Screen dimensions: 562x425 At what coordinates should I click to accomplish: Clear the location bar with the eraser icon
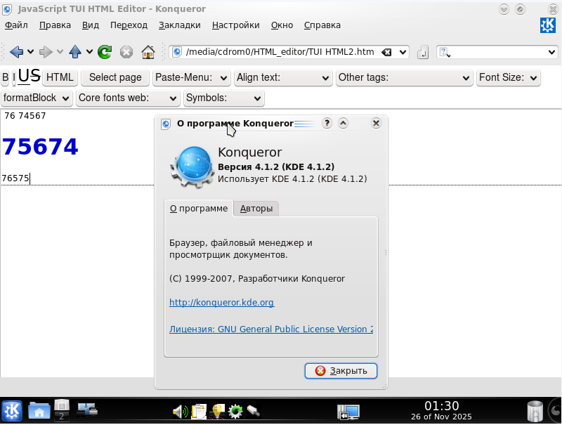click(386, 52)
